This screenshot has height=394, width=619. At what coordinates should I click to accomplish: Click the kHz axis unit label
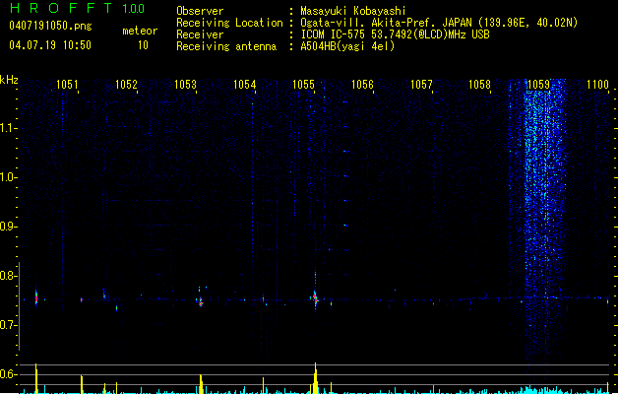point(9,80)
